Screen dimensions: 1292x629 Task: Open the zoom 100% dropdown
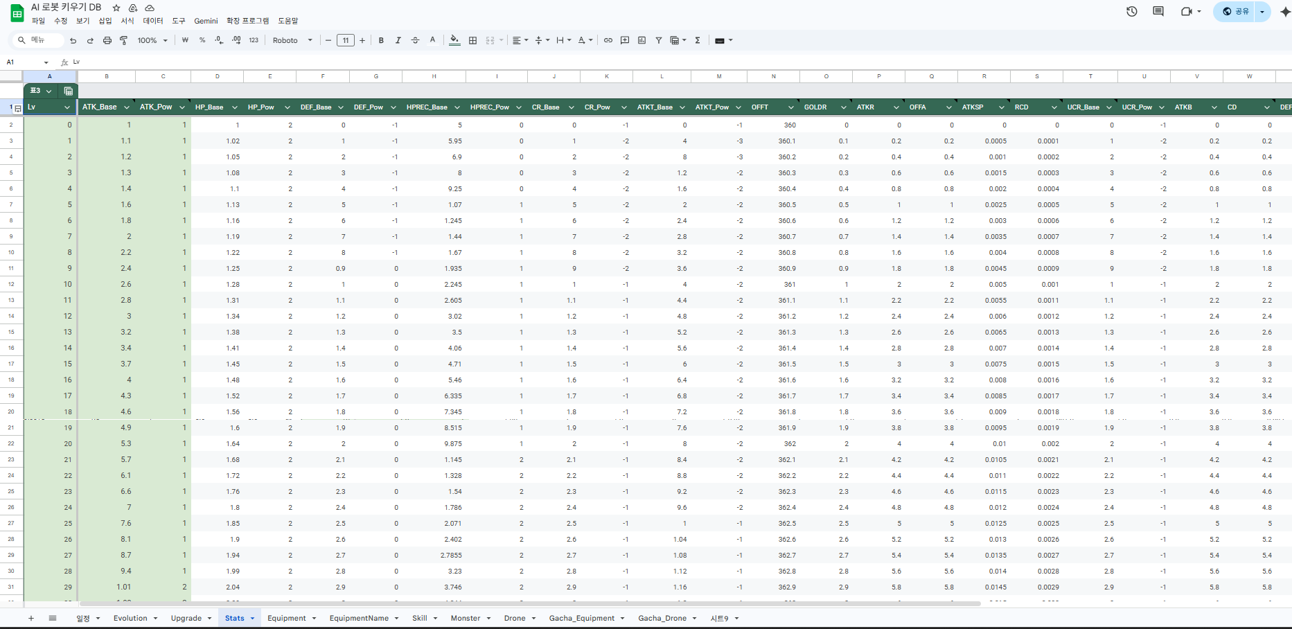tap(152, 40)
